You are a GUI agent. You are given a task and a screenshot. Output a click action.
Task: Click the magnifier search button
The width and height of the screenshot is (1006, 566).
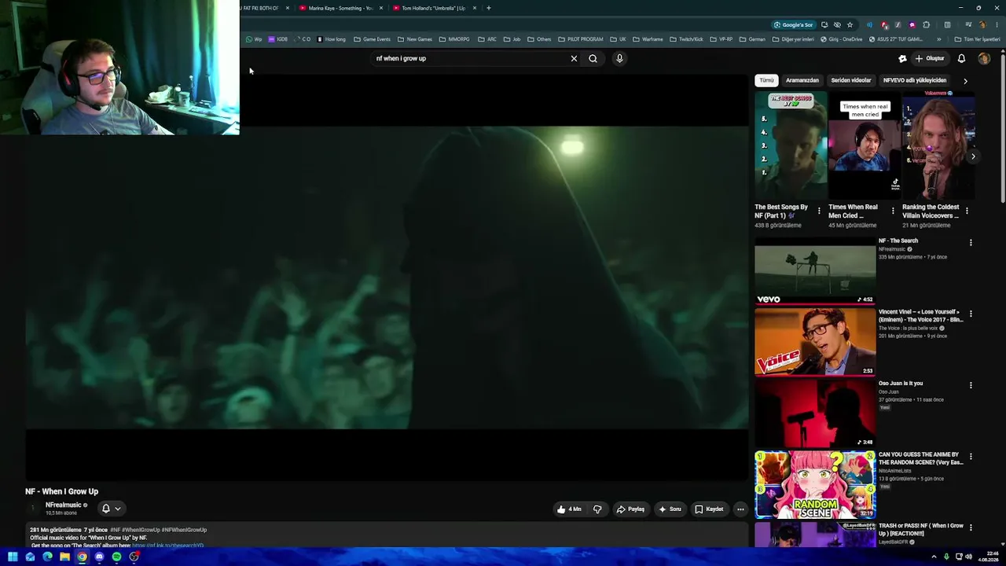pyautogui.click(x=593, y=58)
